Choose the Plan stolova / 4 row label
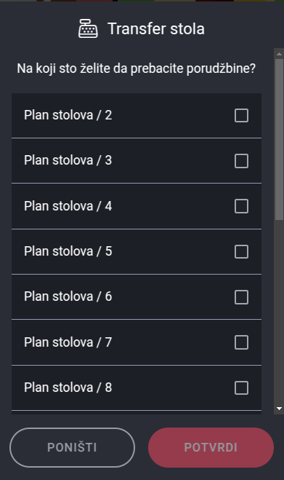 click(x=68, y=206)
